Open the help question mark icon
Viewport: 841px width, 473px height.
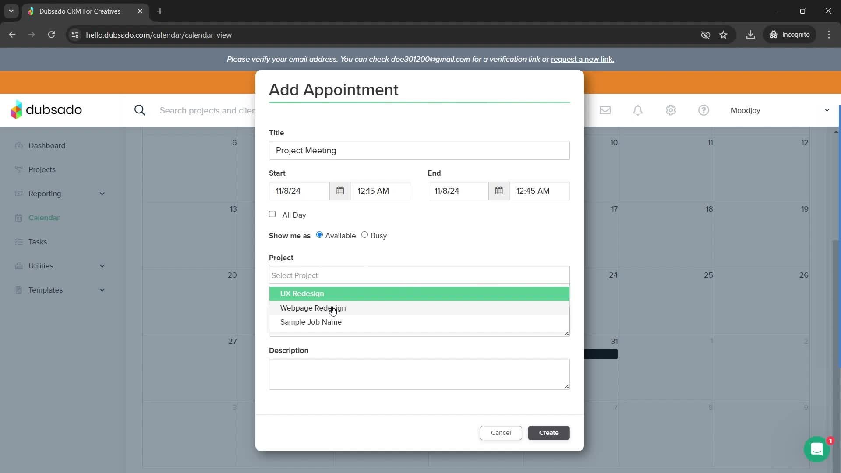point(703,110)
